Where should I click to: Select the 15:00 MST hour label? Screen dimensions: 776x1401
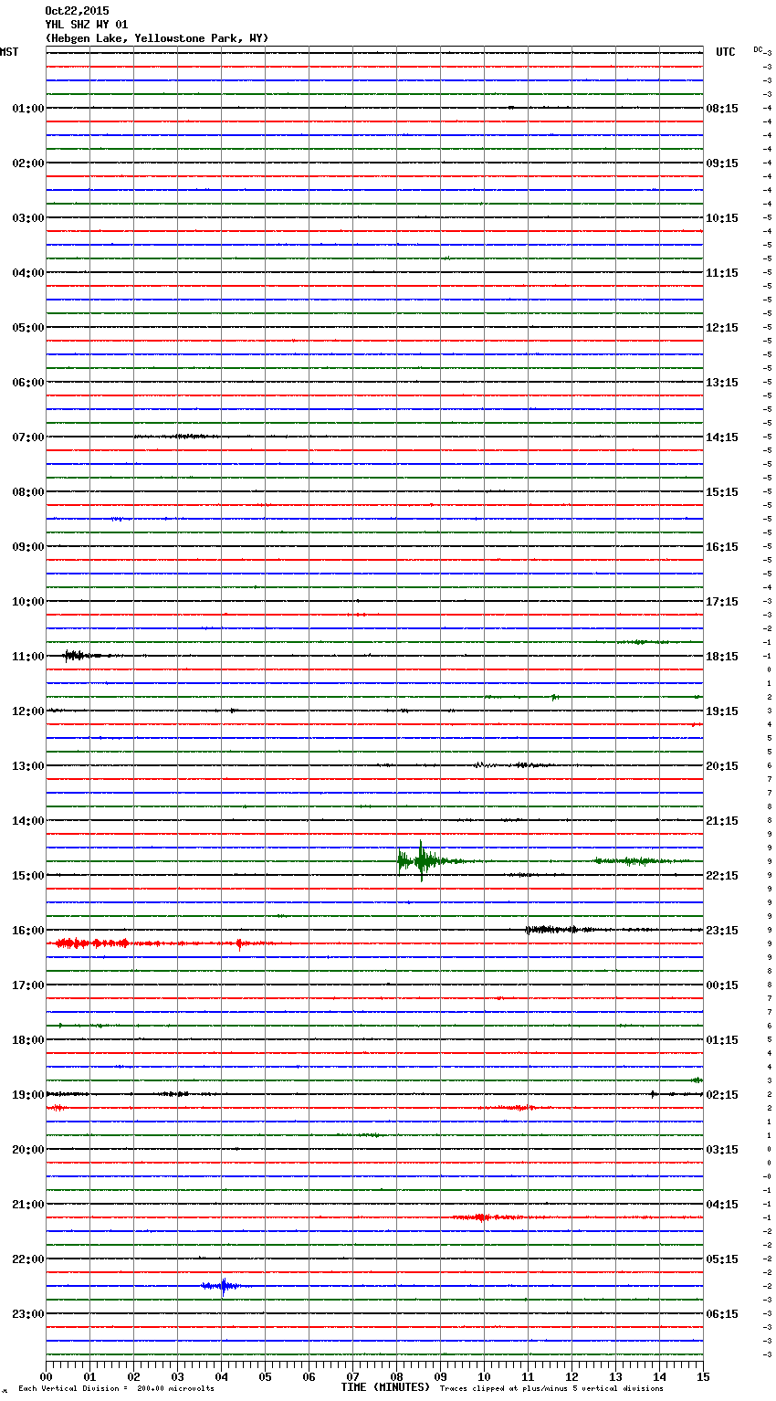tap(28, 876)
